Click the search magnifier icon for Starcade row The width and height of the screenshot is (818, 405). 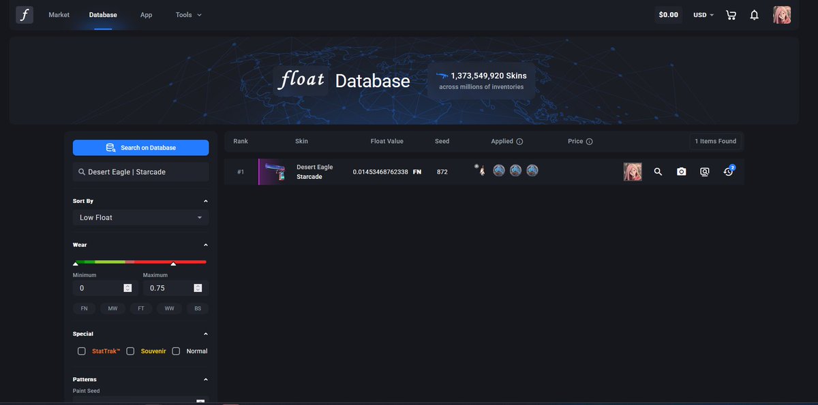tap(658, 172)
